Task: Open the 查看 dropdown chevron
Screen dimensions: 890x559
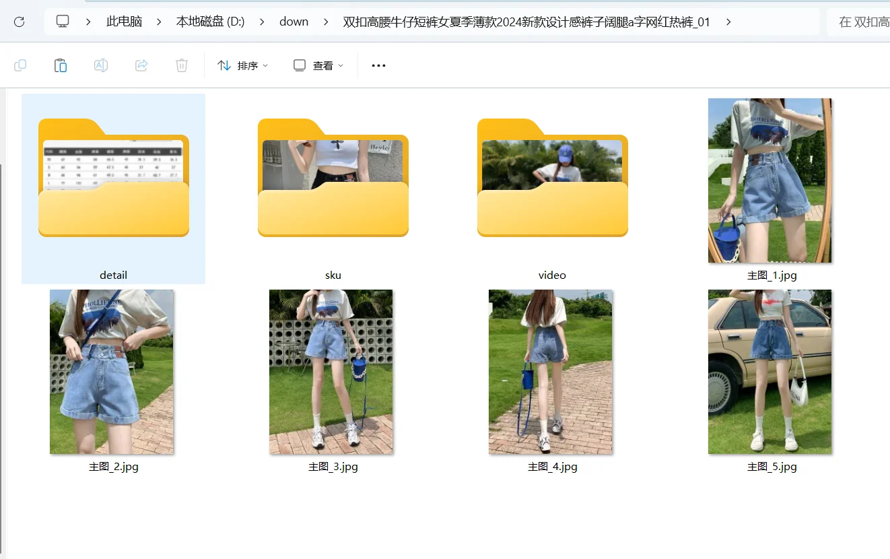Action: click(x=340, y=65)
